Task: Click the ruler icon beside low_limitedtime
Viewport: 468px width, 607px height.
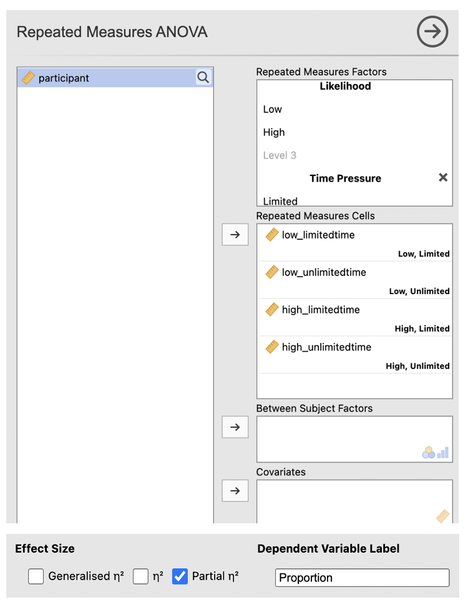Action: 271,235
